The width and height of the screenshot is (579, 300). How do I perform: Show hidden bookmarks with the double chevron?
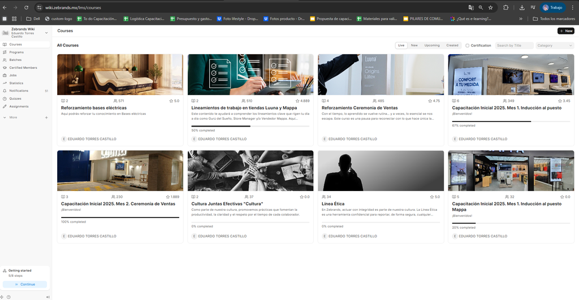pos(521,19)
